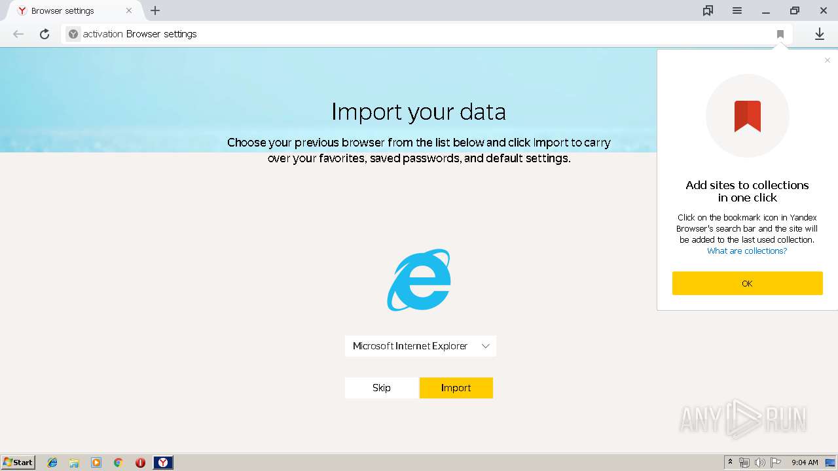Launch Opera from the taskbar
838x471 pixels.
click(140, 462)
